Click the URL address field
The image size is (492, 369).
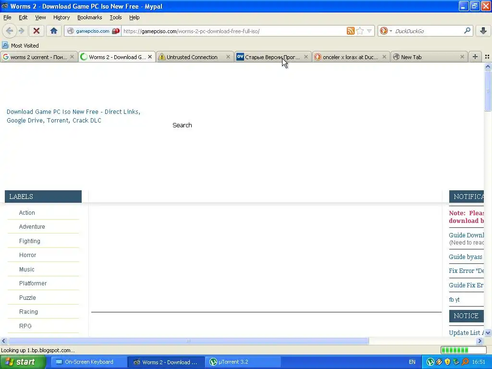click(234, 31)
